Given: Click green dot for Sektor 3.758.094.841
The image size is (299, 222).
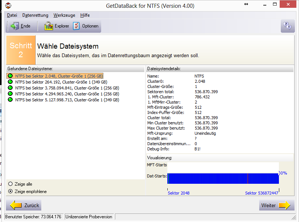Looking at the screenshot, I should 10,88.
